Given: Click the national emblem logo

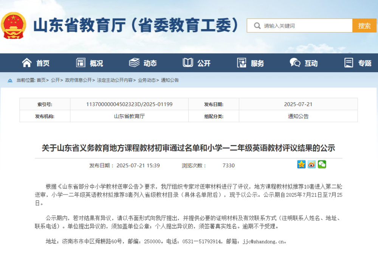Looking at the screenshot, I should coord(13,25).
